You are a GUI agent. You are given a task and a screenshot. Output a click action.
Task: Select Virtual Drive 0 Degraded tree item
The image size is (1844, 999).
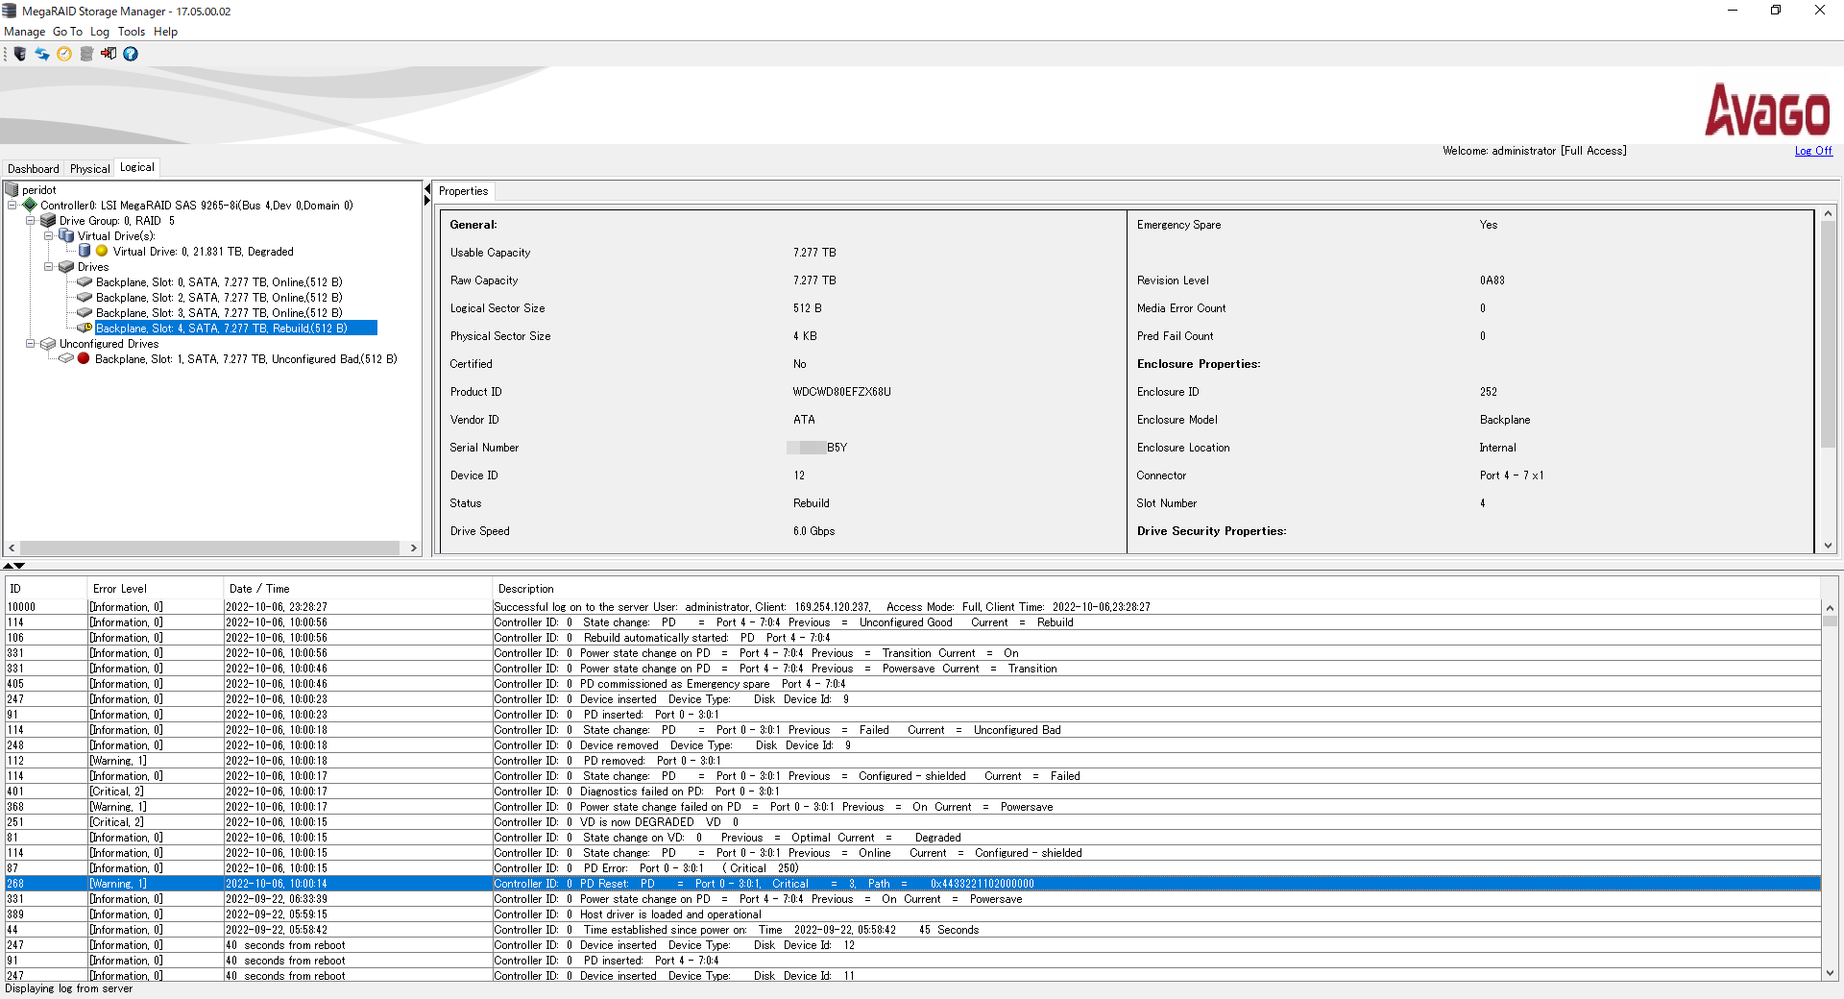pyautogui.click(x=203, y=252)
